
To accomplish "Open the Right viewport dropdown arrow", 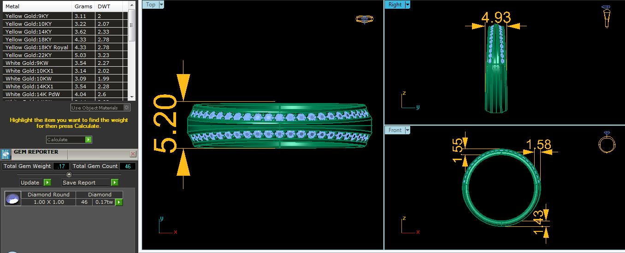I will (x=407, y=5).
